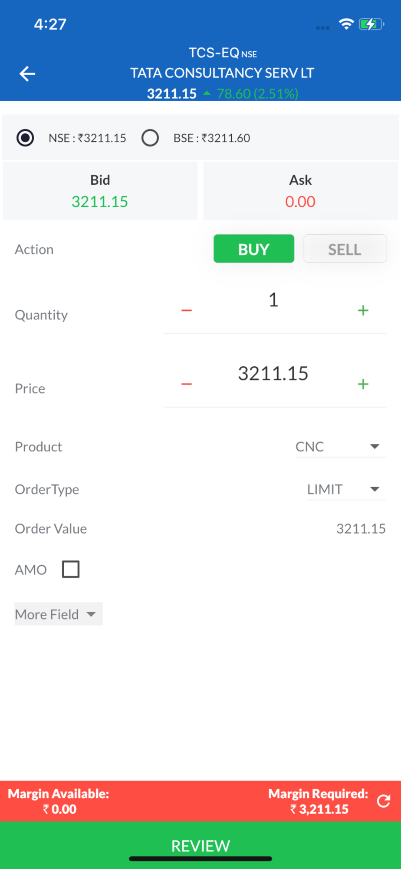Screen dimensions: 401x869
Task: Switch action to SELL
Action: (x=345, y=249)
